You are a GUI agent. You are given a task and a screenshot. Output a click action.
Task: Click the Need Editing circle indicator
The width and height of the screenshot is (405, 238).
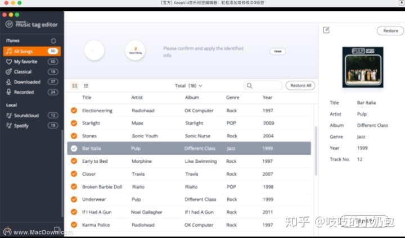click(x=136, y=51)
